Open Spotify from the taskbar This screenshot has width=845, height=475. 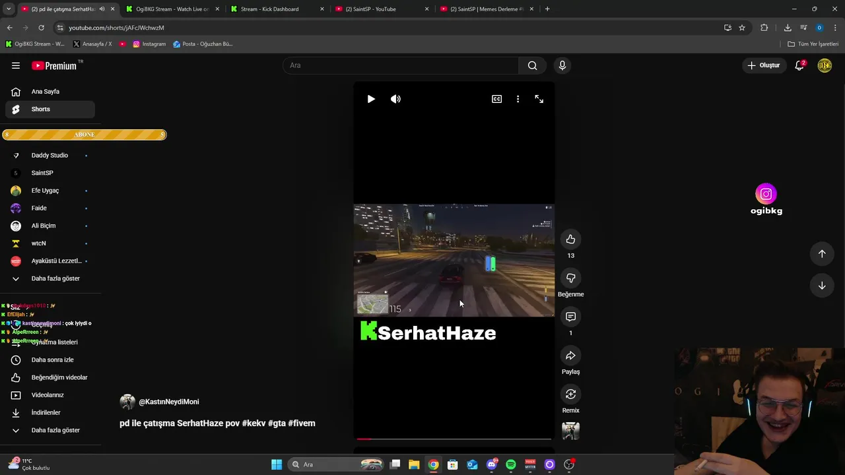[511, 464]
